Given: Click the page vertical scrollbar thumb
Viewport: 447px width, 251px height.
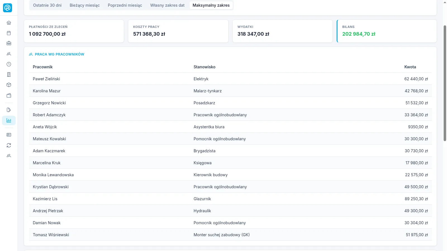Looking at the screenshot, I should click(445, 83).
